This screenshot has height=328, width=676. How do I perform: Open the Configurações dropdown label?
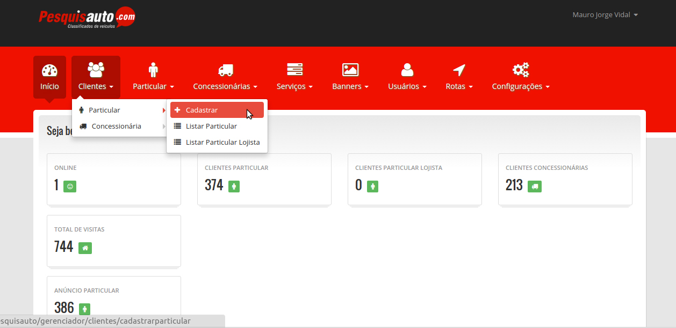(521, 86)
